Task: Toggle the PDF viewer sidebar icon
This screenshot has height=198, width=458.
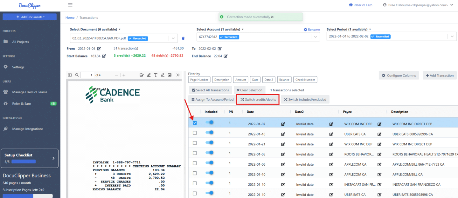Action: (70, 75)
